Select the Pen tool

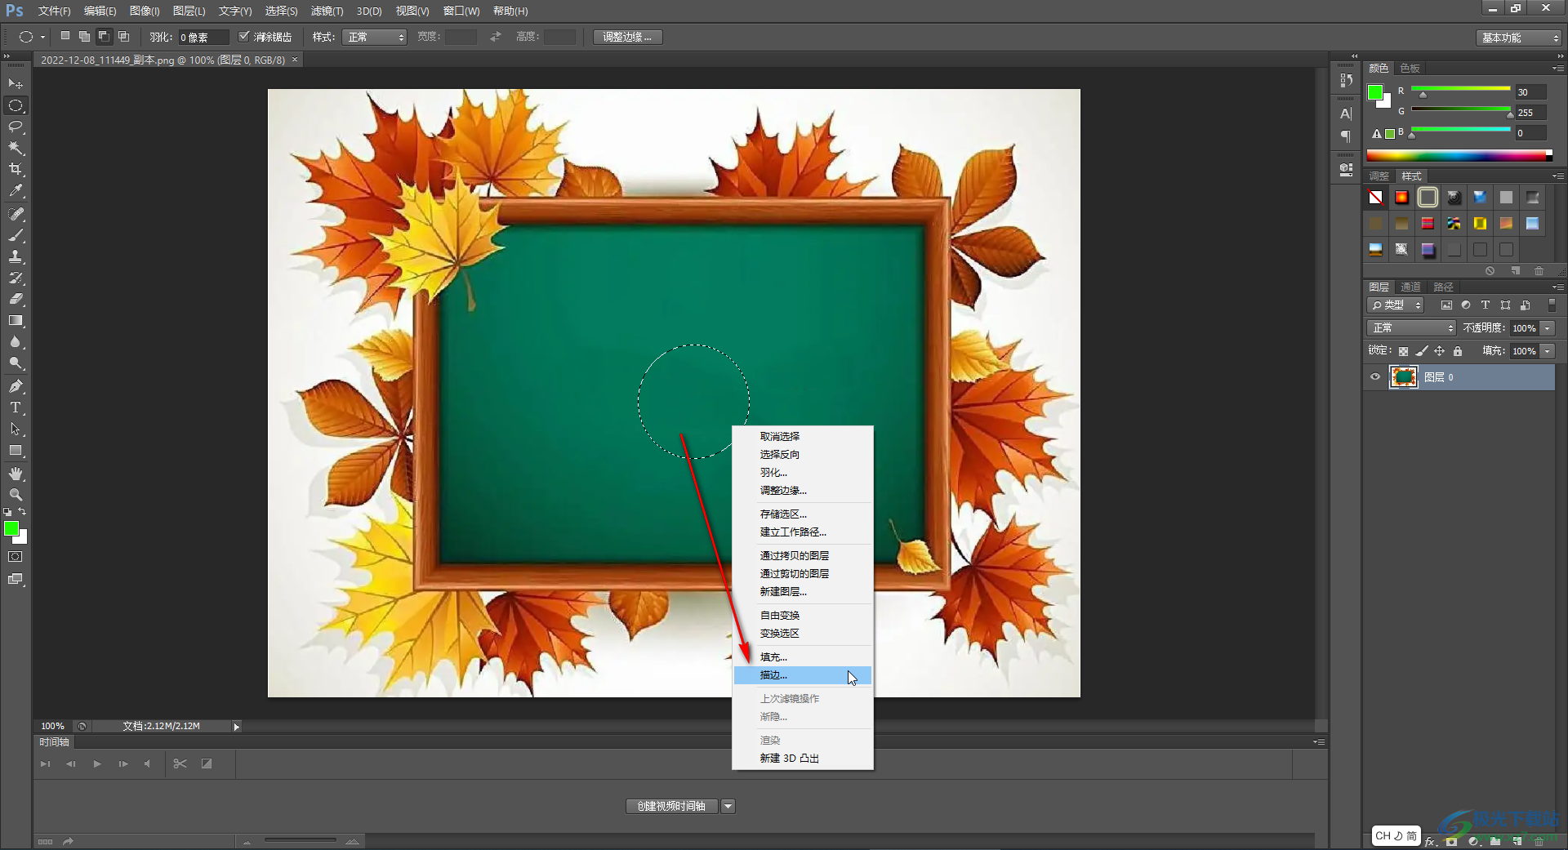click(x=16, y=386)
